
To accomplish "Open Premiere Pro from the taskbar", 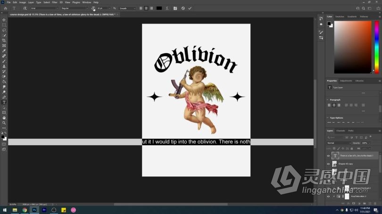I will click(x=44, y=210).
